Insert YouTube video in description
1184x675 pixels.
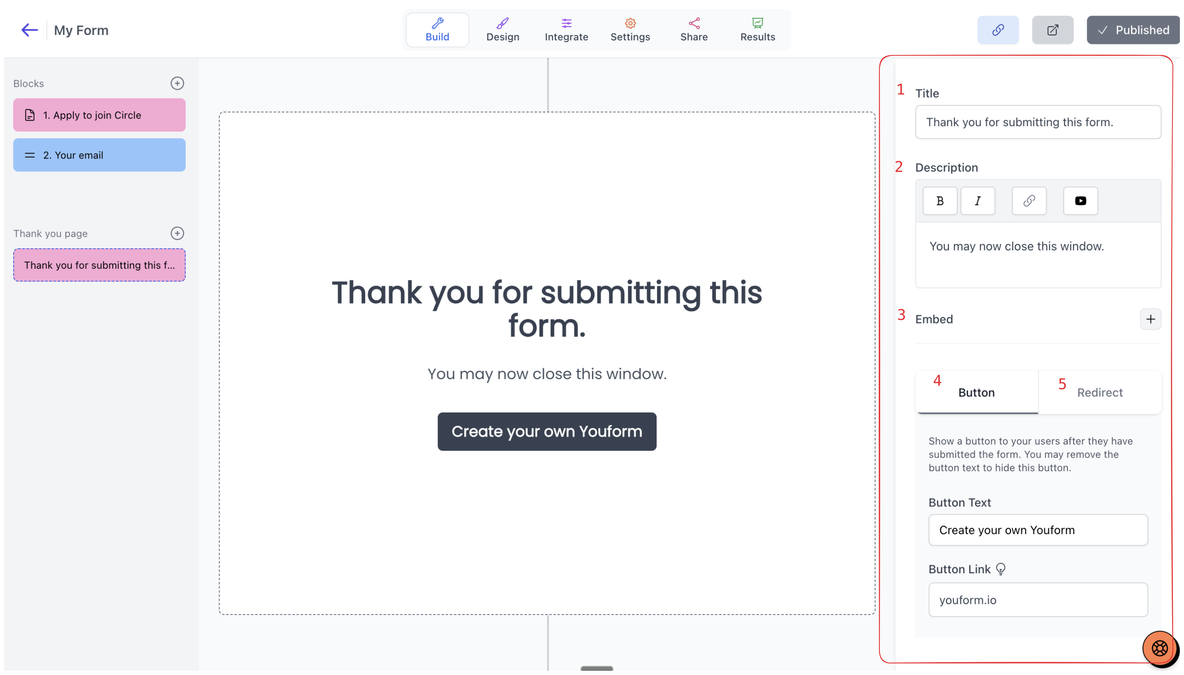tap(1080, 201)
